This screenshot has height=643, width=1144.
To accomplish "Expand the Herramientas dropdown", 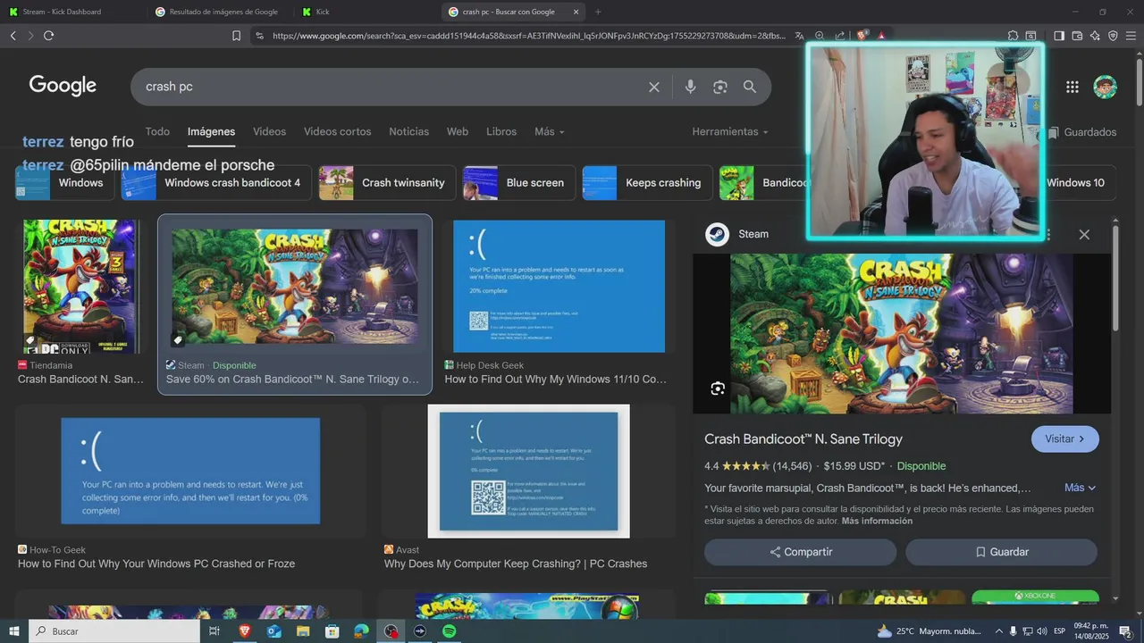I will pos(730,131).
